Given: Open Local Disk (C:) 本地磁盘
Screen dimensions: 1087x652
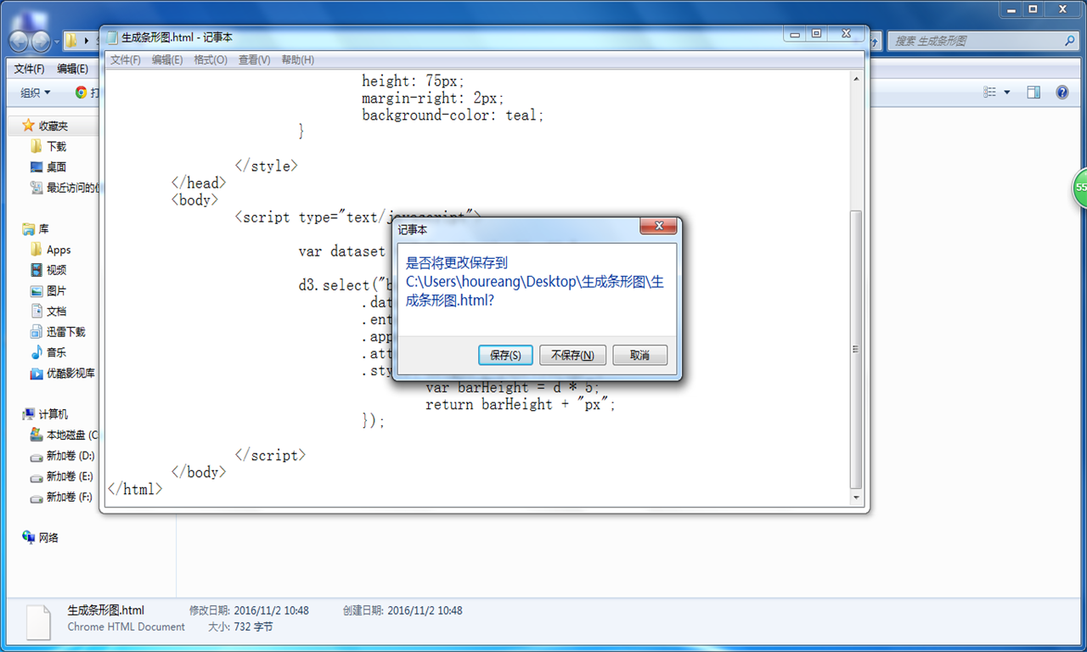Looking at the screenshot, I should [71, 435].
